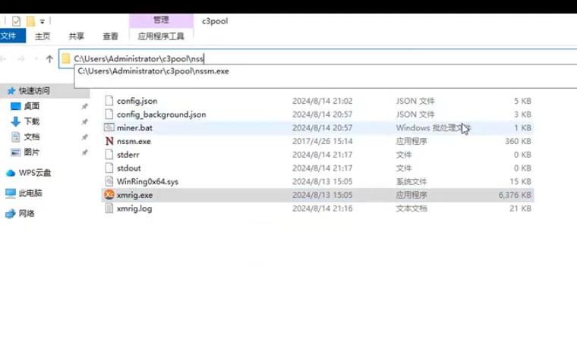Image resolution: width=577 pixels, height=351 pixels.
Task: Click the download arrow icon beside 下载
Action: [15, 121]
